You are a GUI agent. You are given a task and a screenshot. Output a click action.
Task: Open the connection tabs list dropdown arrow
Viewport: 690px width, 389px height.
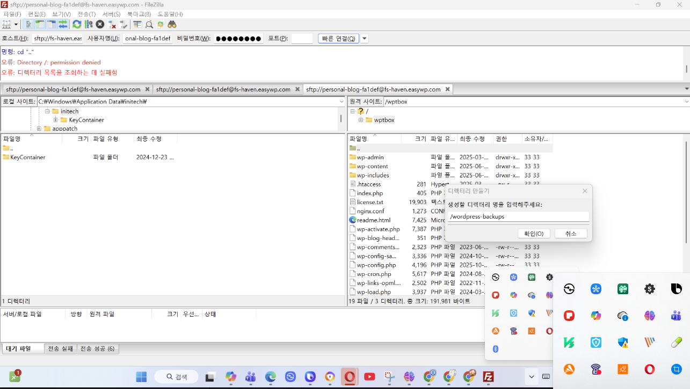(x=687, y=88)
